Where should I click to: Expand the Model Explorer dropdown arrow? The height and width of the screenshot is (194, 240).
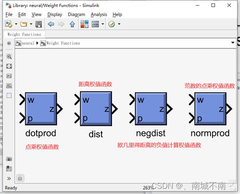point(103,24)
